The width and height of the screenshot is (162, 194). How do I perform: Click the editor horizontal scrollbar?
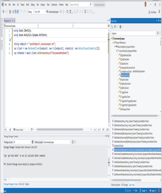pos(60,129)
